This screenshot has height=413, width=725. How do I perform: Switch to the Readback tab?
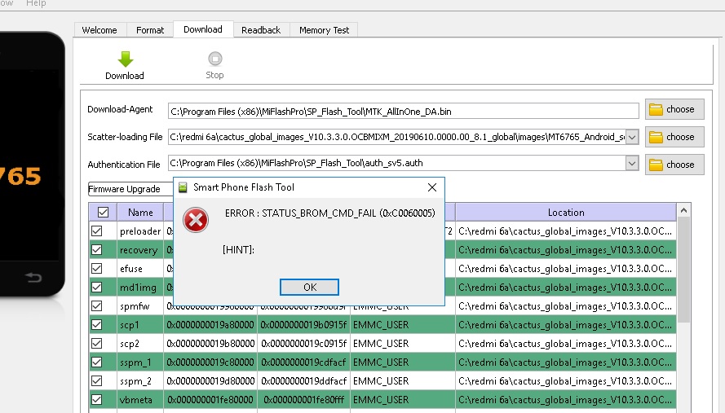(x=261, y=30)
